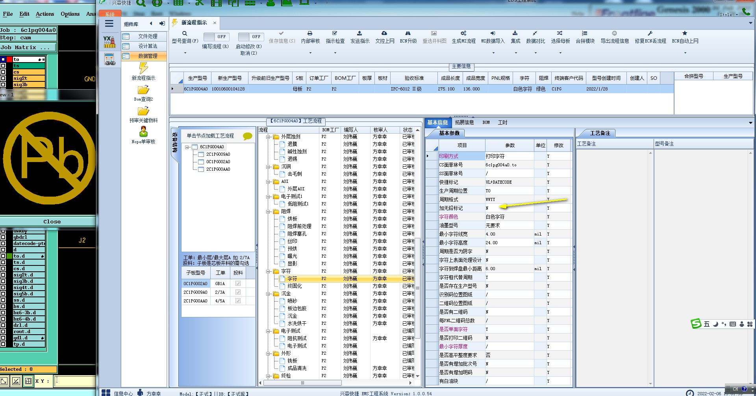The height and width of the screenshot is (396, 756).
Task: Pin the 组件库 panel
Action: point(162,24)
